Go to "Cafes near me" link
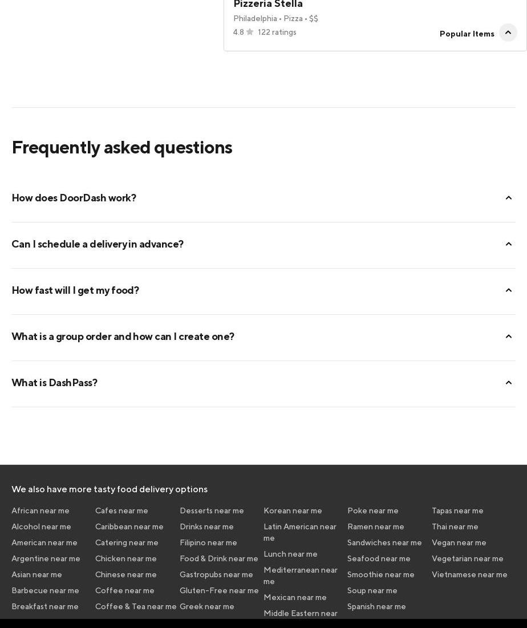Screen dimensions: 527x628 121,510
